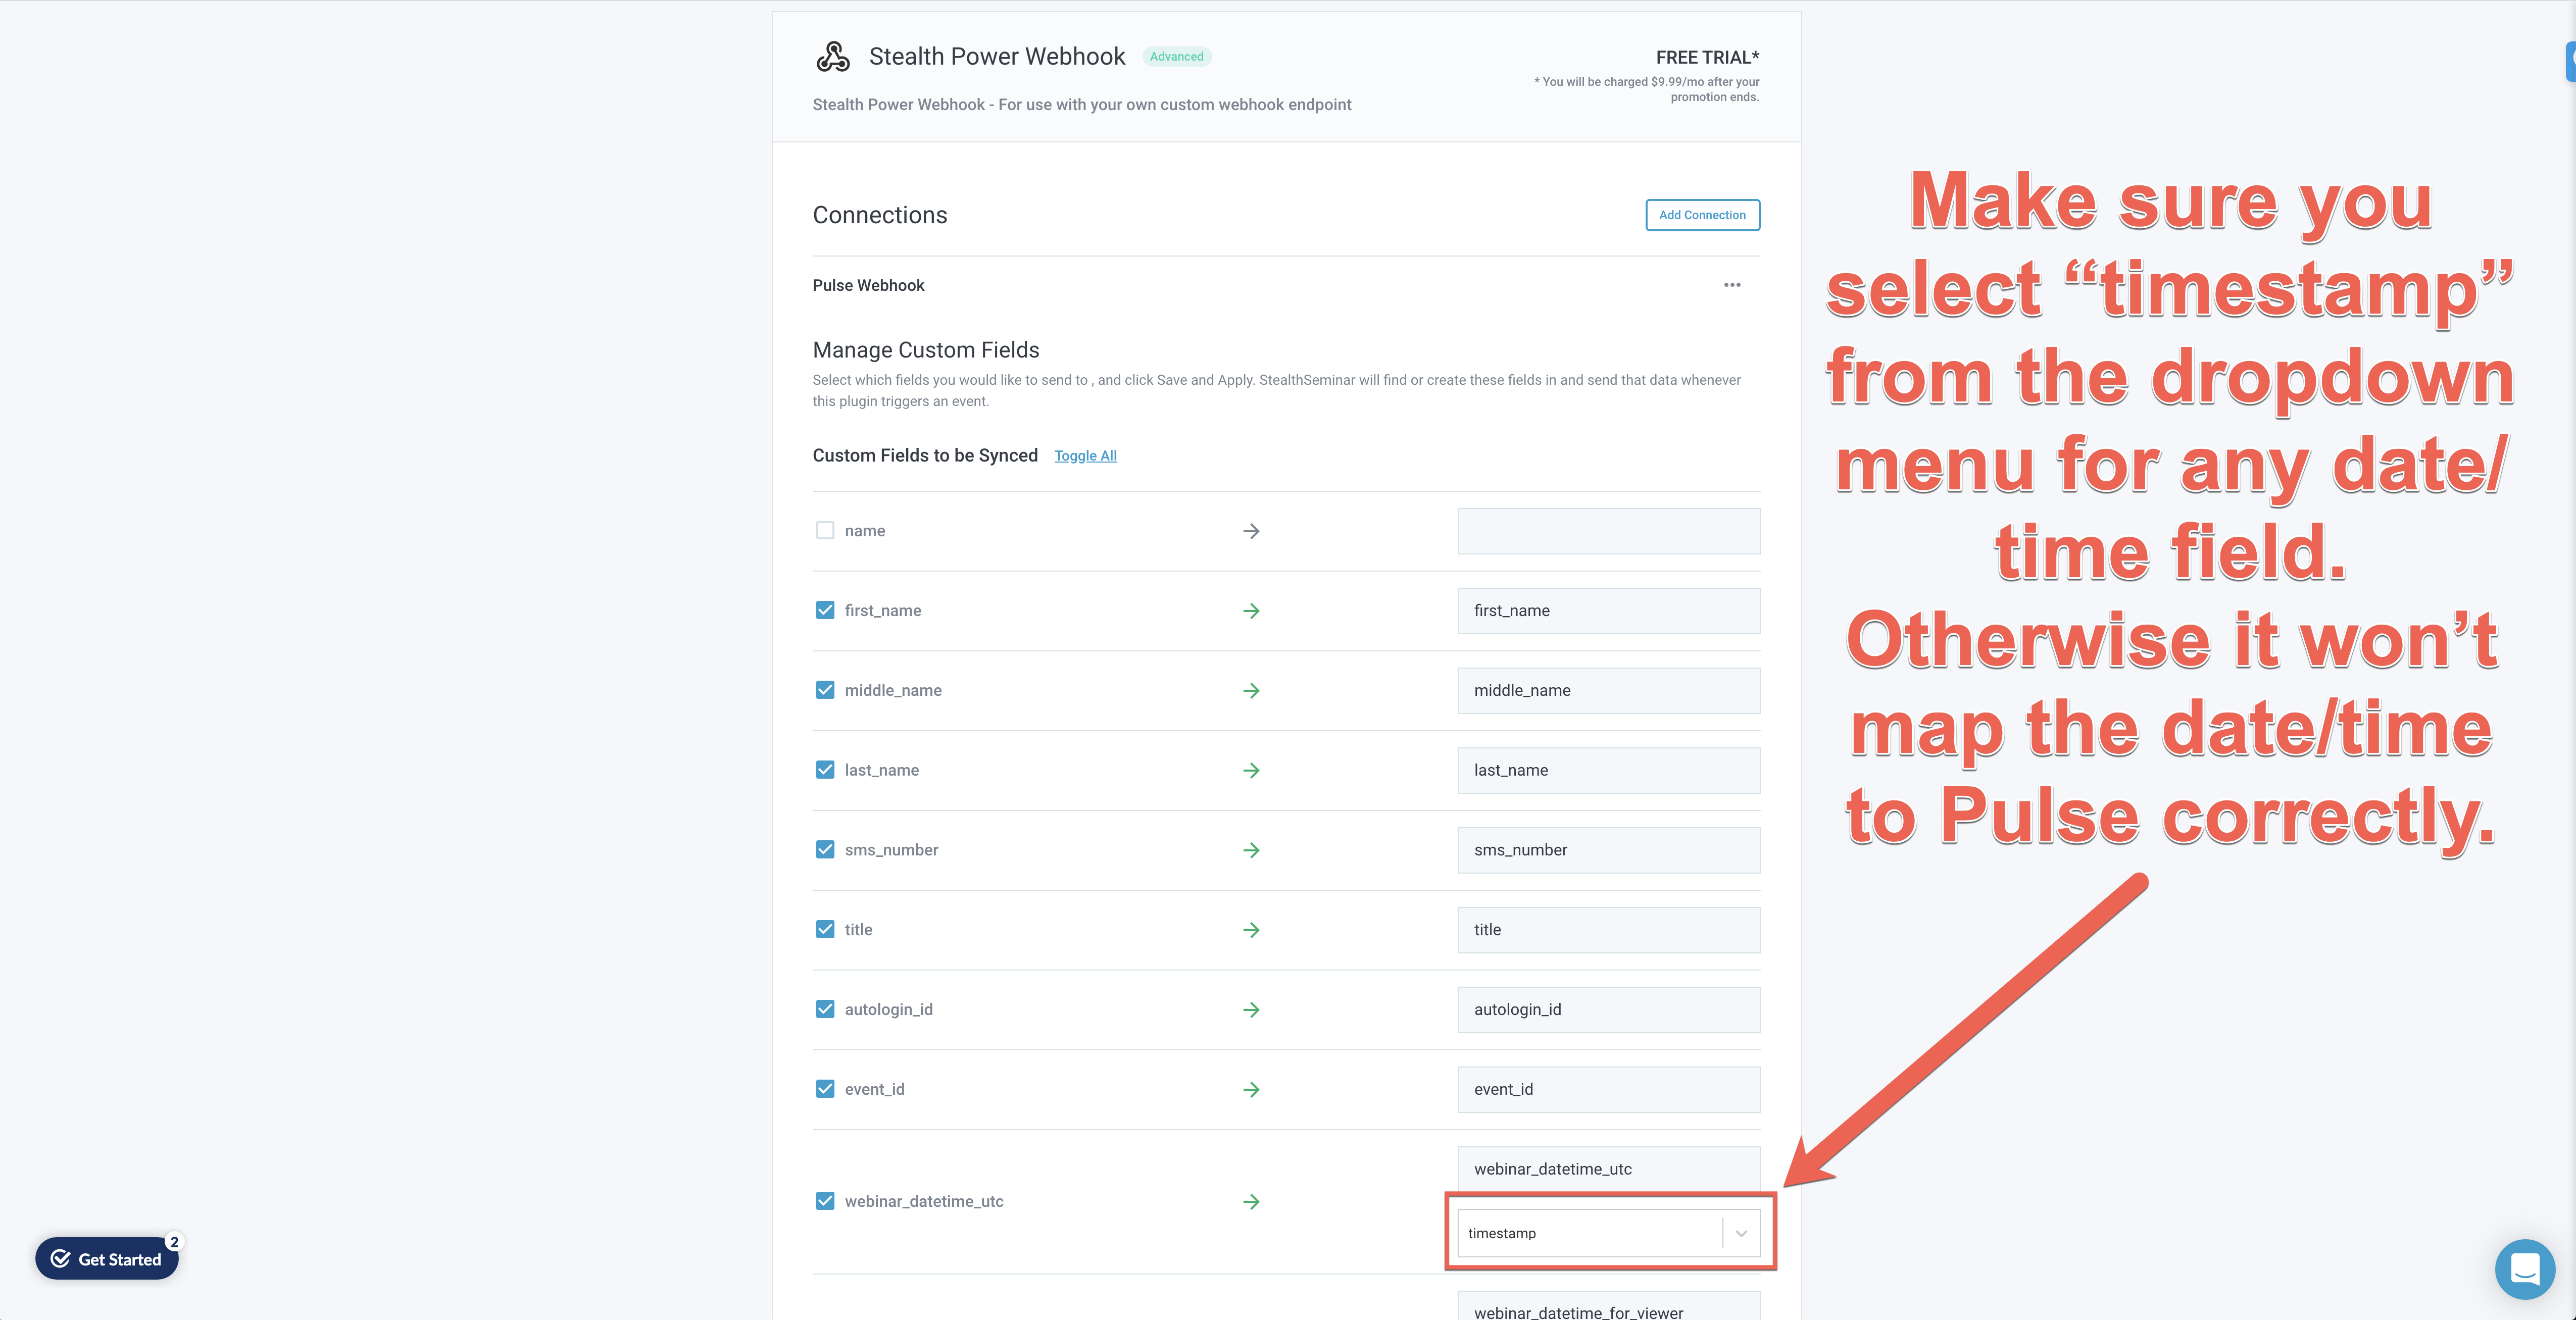Viewport: 2576px width, 1320px height.
Task: Click the sms_number field label
Action: (x=891, y=850)
